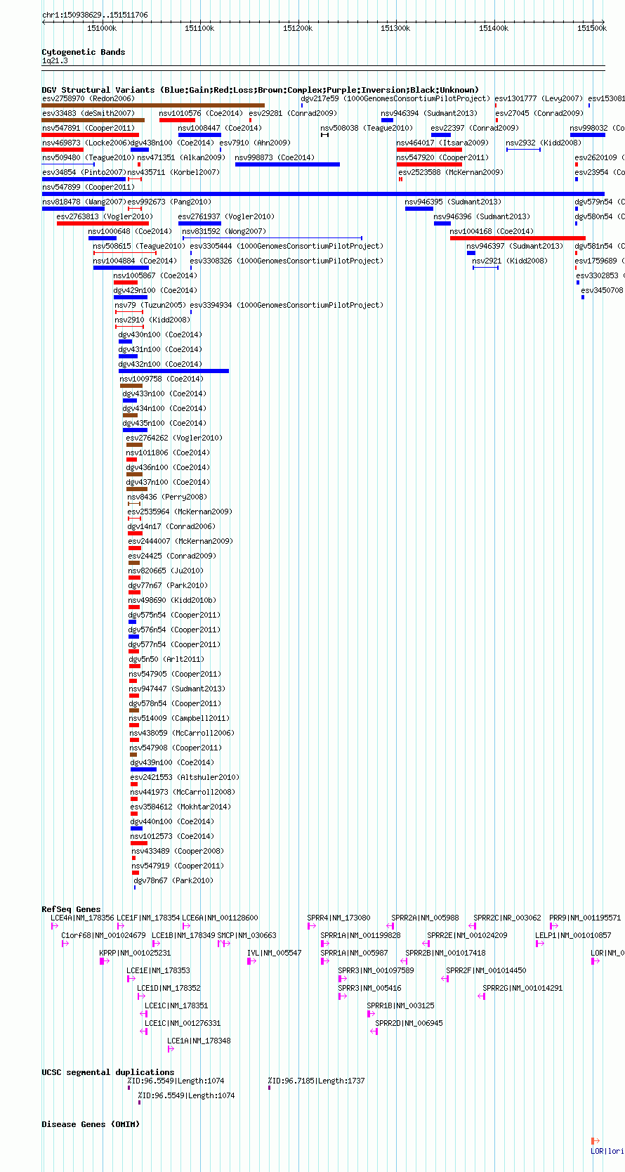
Task: Click the SPRR2F gene arrow glyph
Action: pyautogui.click(x=445, y=979)
